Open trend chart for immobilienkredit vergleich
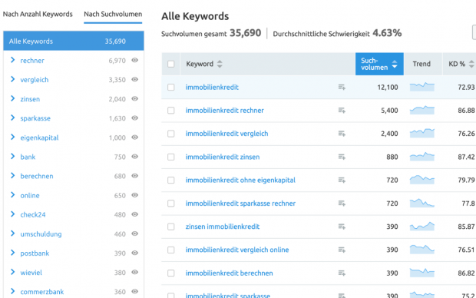The width and height of the screenshot is (476, 298). 422,134
